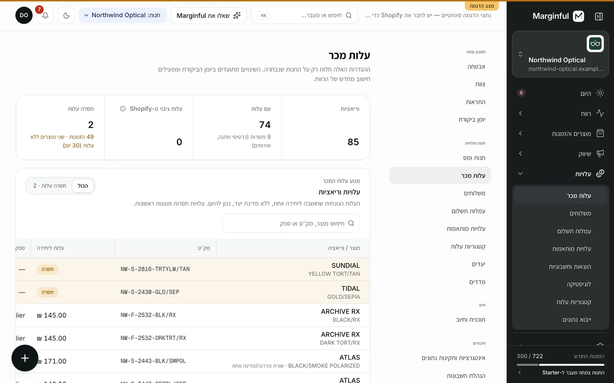This screenshot has height=383, width=614.
Task: Click the Marginful M logo
Action: (x=578, y=16)
